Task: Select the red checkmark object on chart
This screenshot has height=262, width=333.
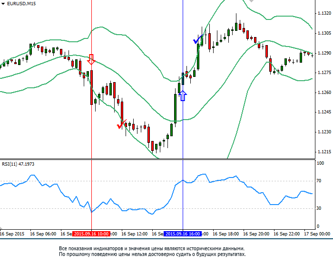Action: pos(122,124)
